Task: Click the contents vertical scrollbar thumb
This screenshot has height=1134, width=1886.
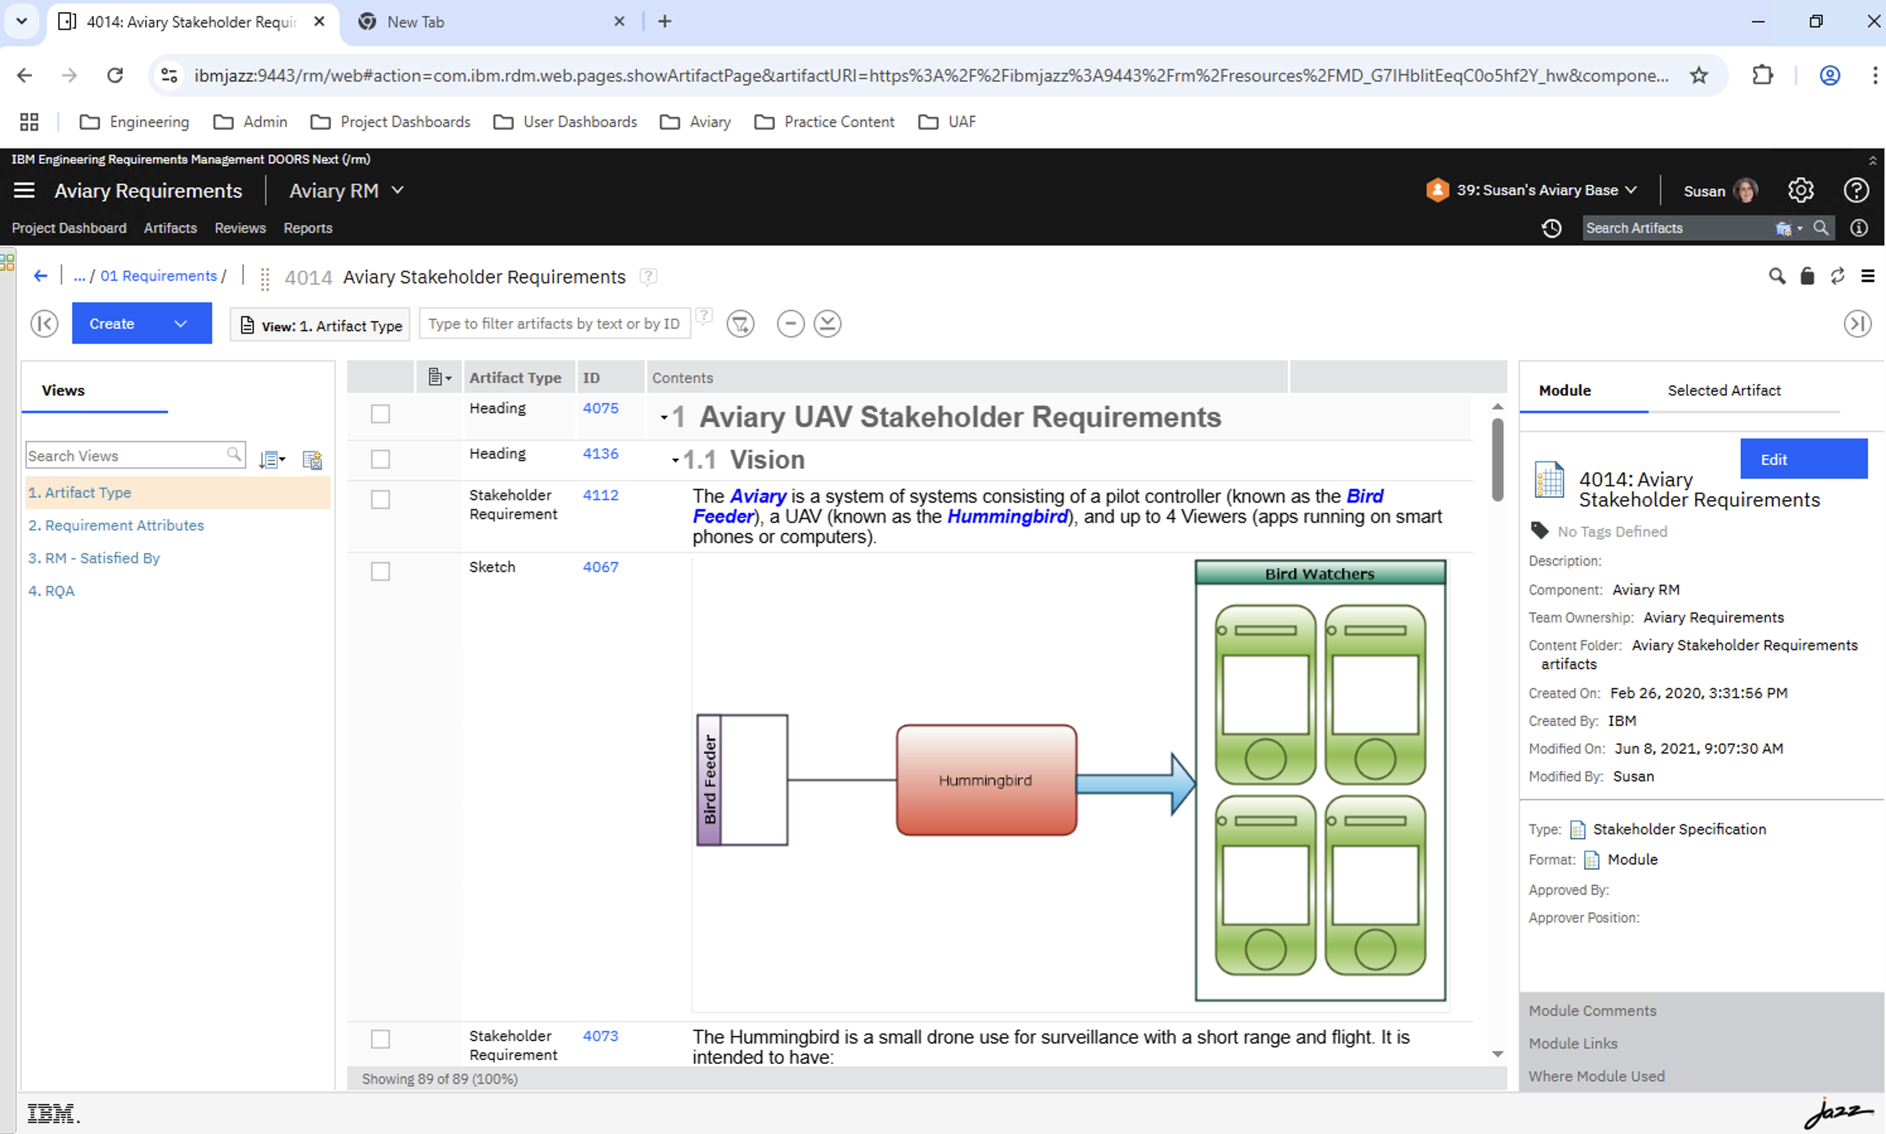Action: (1497, 459)
